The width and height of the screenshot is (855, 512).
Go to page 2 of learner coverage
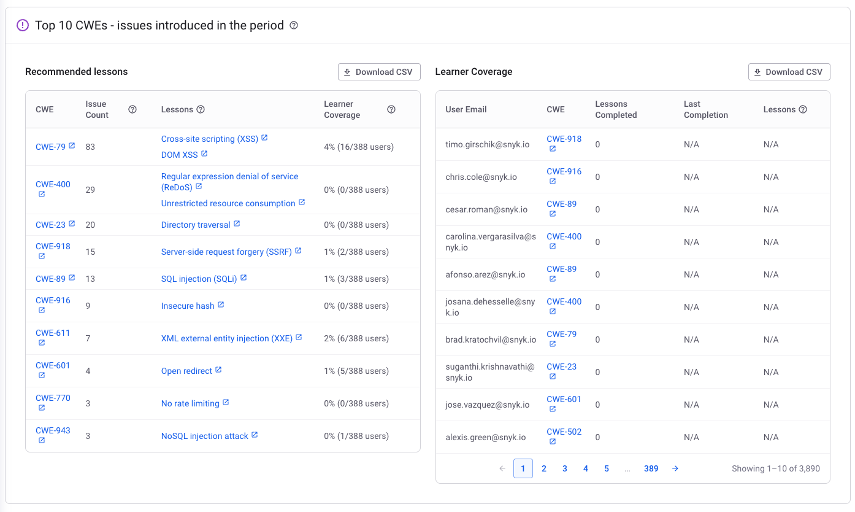coord(543,468)
